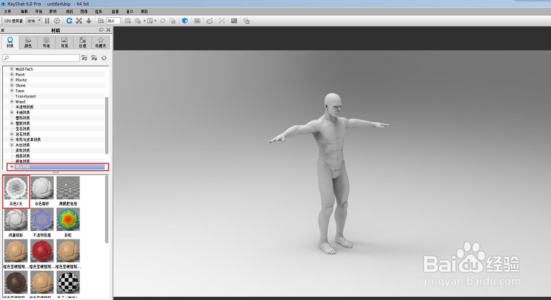This screenshot has height=300, width=551.
Task: Click the blue refresh render icon
Action: click(x=69, y=21)
